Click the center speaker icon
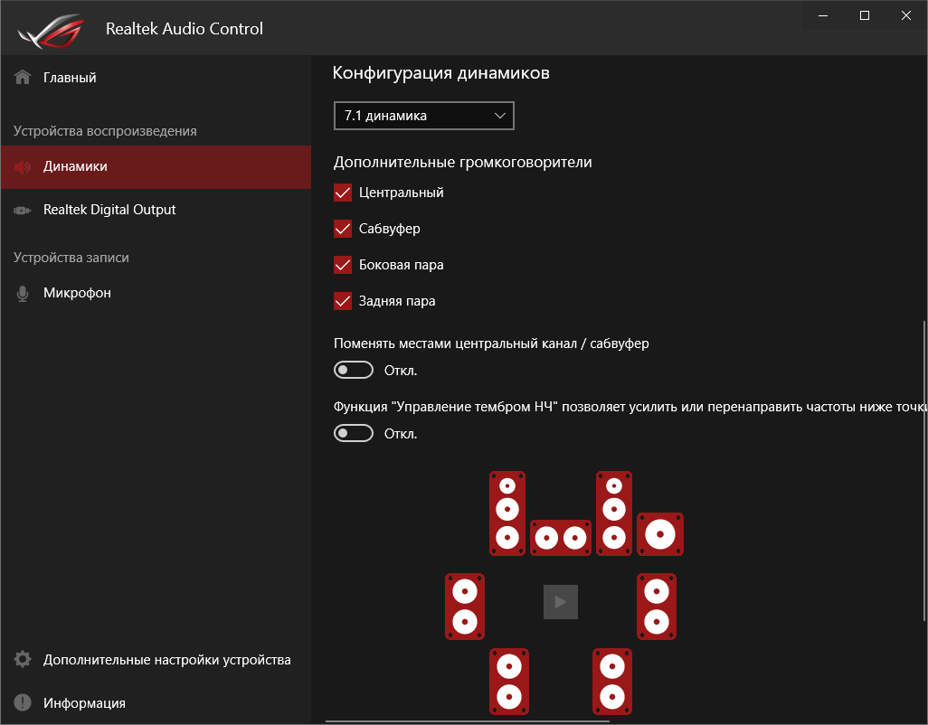 (x=560, y=538)
